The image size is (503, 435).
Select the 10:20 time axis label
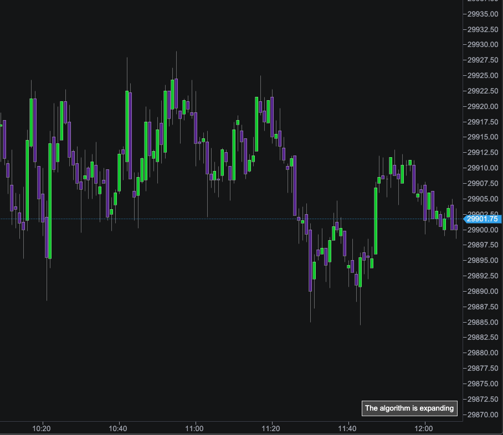click(x=42, y=428)
